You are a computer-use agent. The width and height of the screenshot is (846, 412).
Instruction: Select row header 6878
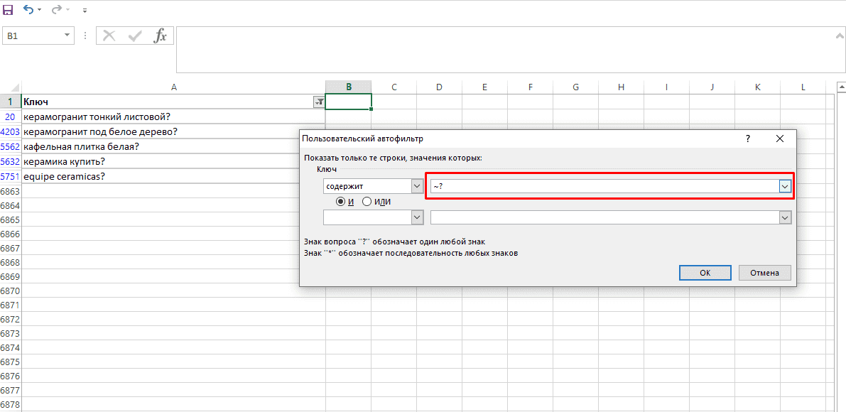click(x=10, y=404)
